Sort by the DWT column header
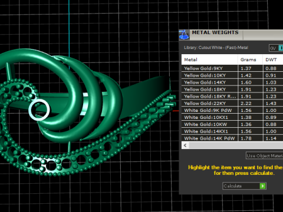283x212 pixels. point(273,59)
